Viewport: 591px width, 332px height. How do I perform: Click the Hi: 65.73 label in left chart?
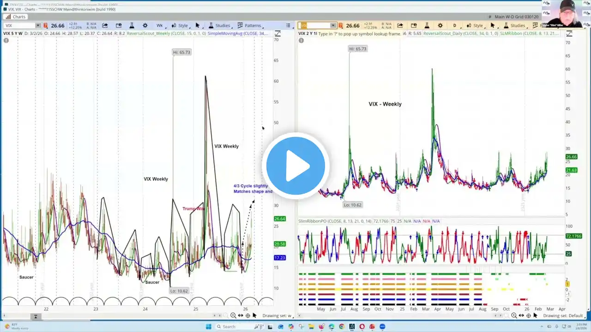(x=181, y=52)
